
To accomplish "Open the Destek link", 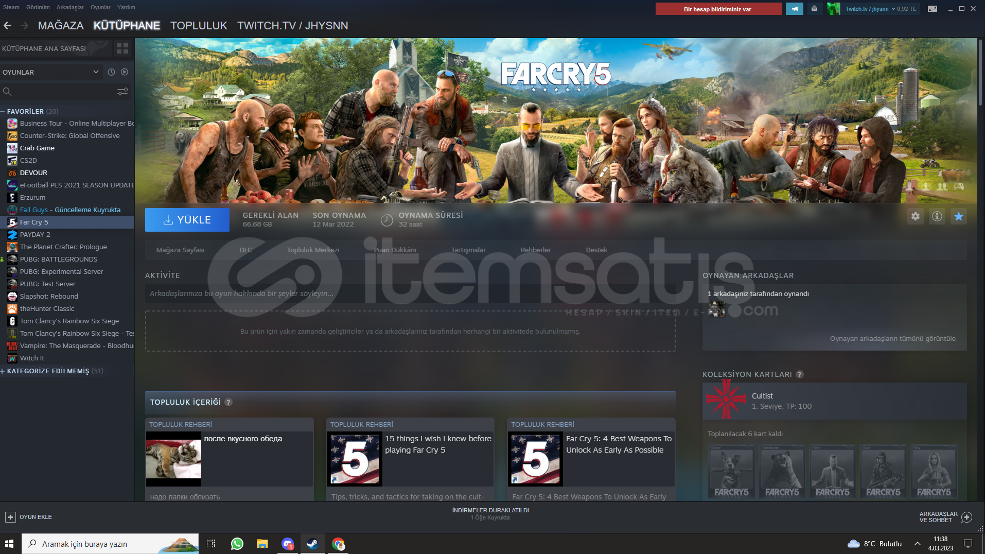I will click(x=596, y=250).
